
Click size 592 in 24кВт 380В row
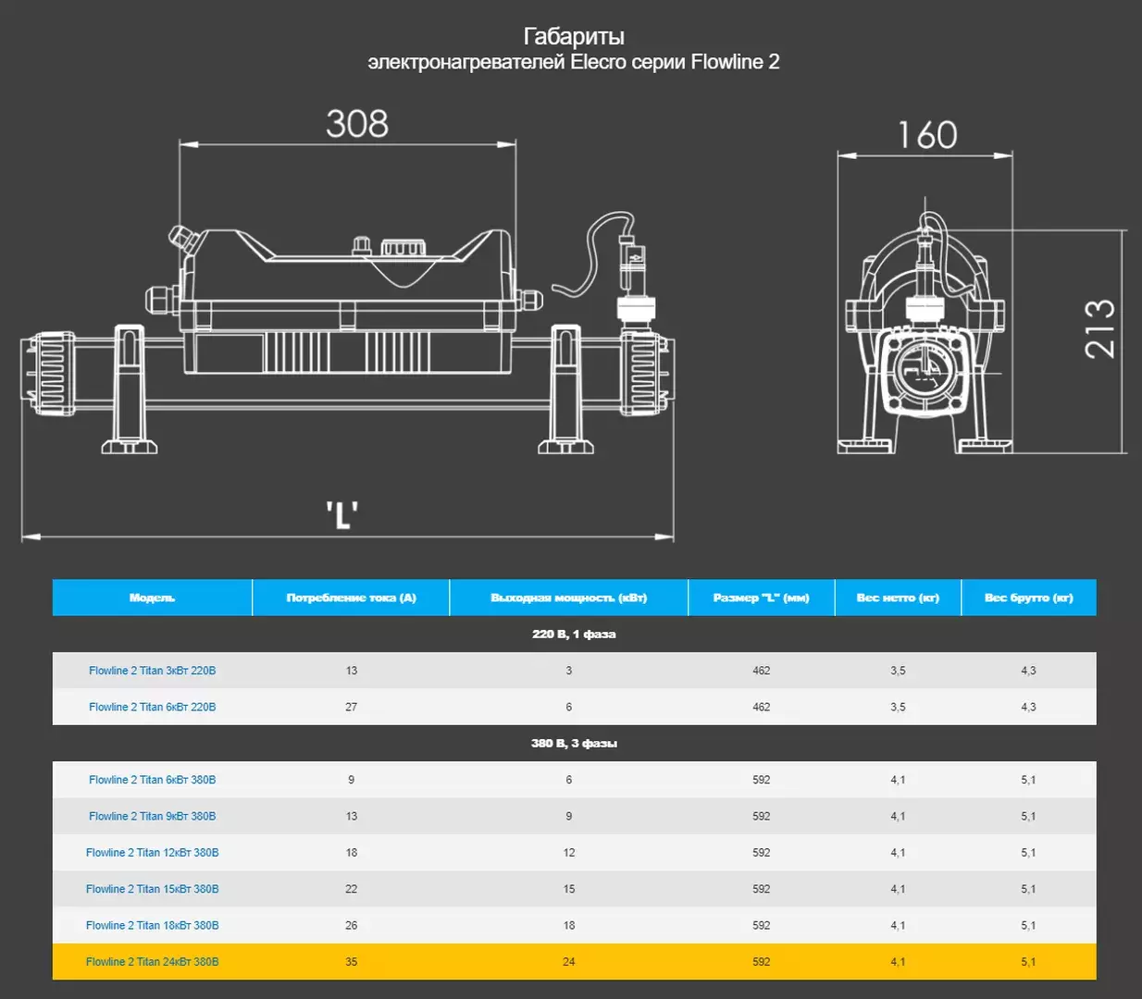tap(761, 962)
